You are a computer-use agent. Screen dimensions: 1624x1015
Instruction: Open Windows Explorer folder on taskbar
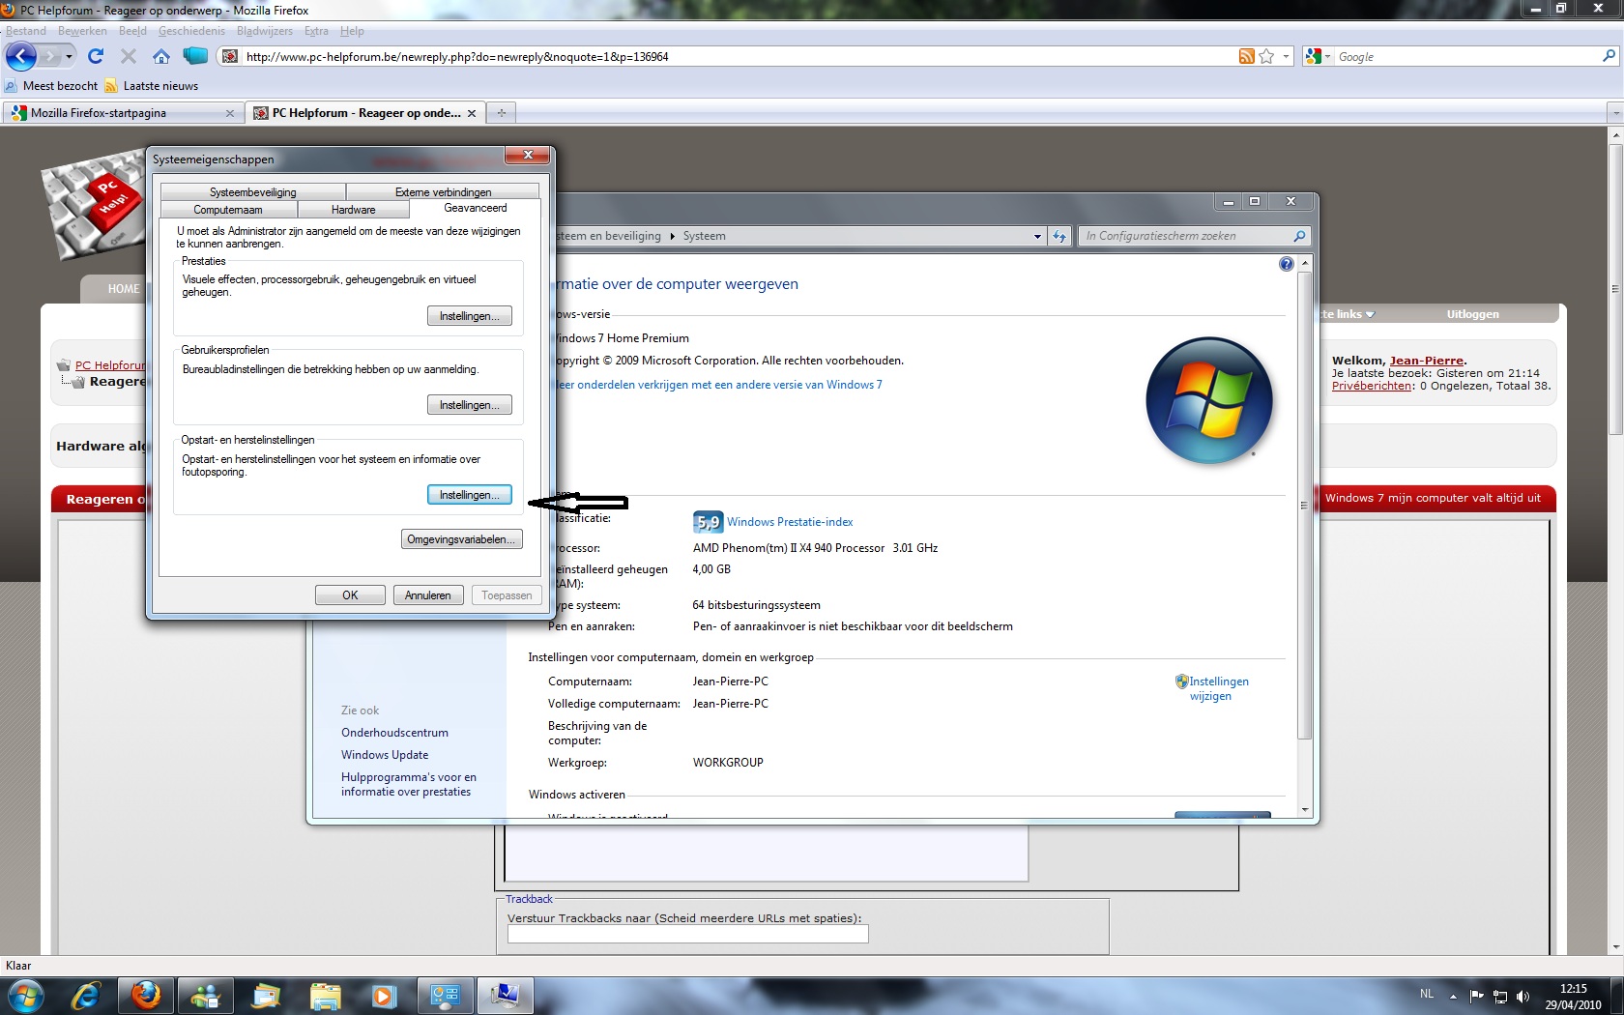[x=325, y=996]
